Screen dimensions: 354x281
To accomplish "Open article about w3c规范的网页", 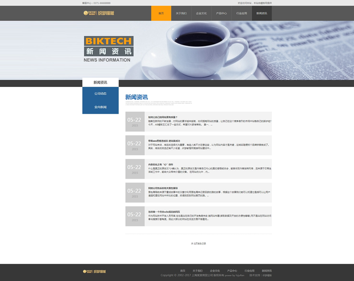I will (x=164, y=212).
